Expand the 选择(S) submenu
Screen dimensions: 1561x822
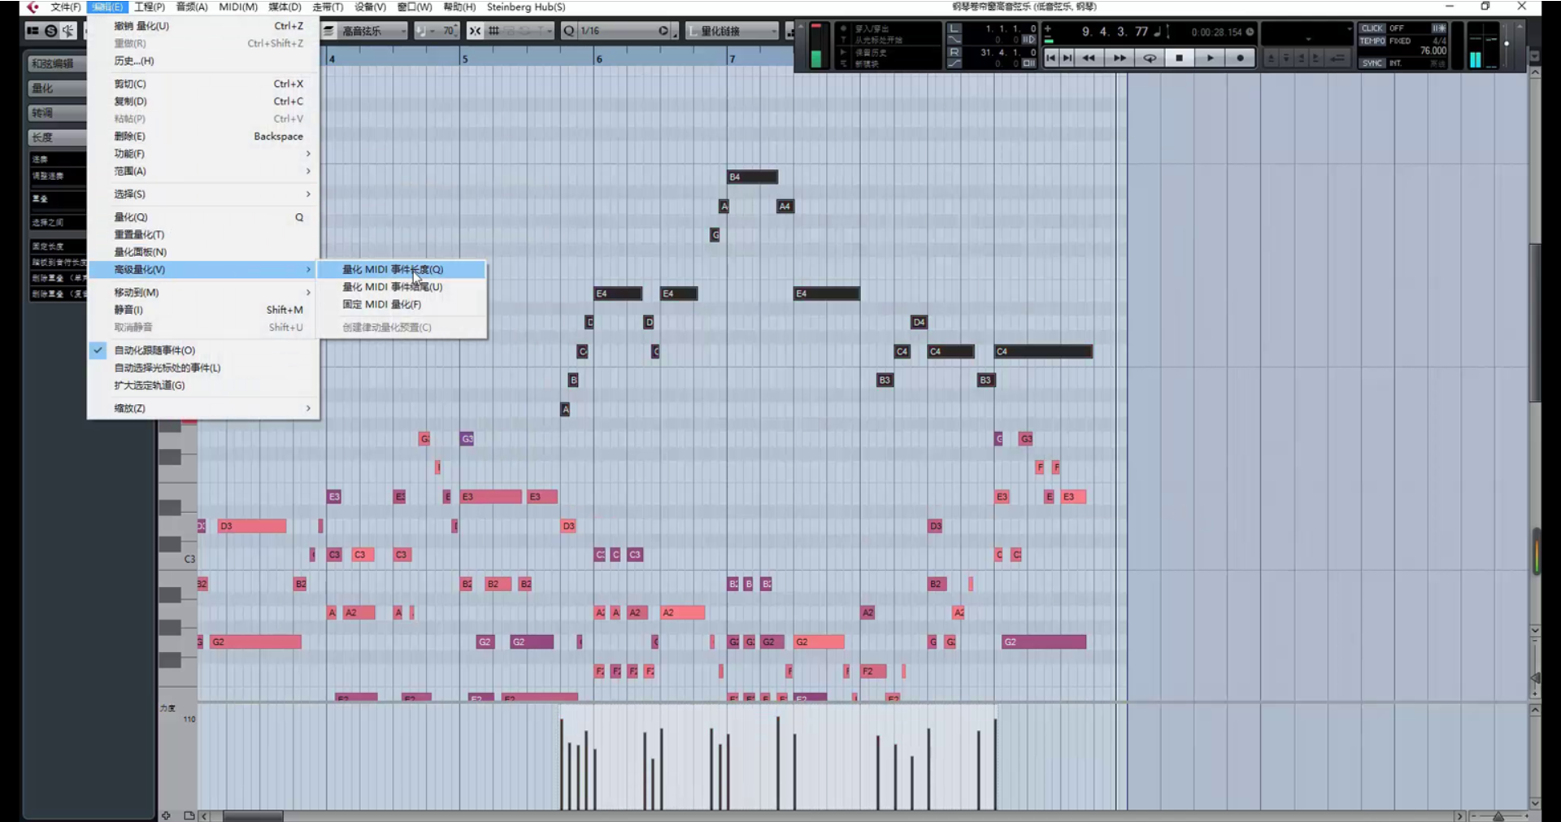tap(203, 194)
